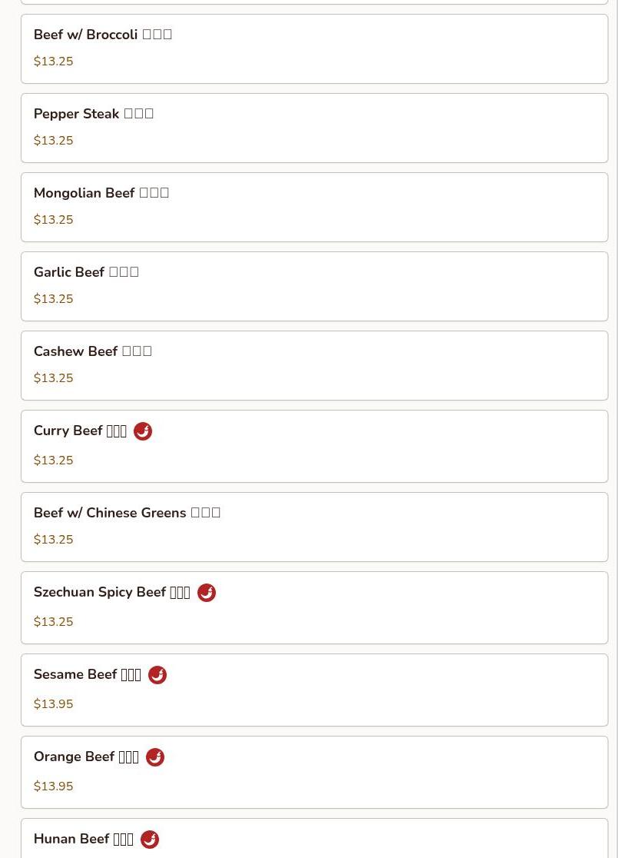Click the spicy icon next to Szechuan Spicy Beef
The image size is (633, 858).
207,593
